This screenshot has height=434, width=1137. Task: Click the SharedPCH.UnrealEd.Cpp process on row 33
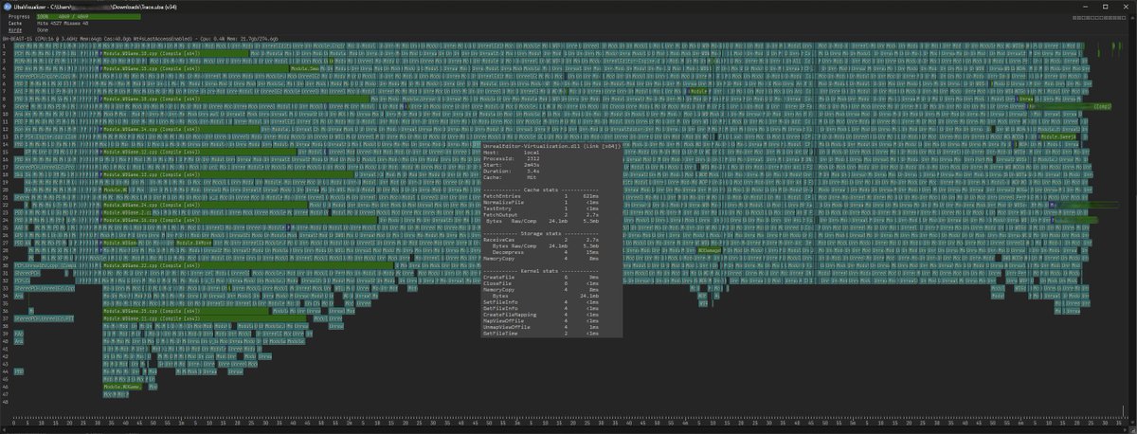pyautogui.click(x=44, y=289)
